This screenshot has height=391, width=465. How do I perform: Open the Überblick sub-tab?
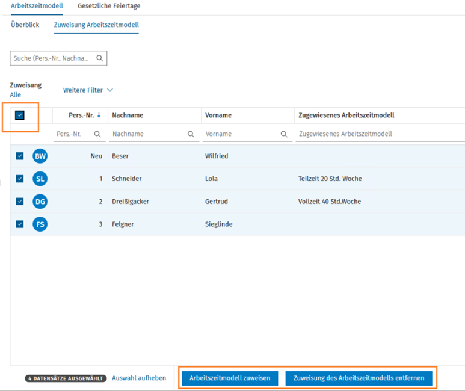[25, 25]
